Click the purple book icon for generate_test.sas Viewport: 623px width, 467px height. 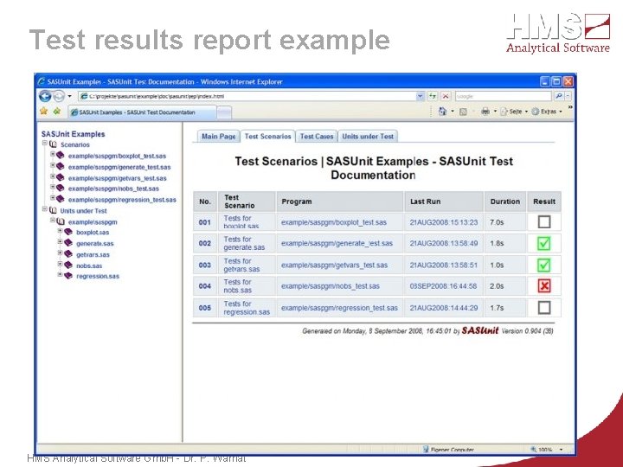point(60,166)
